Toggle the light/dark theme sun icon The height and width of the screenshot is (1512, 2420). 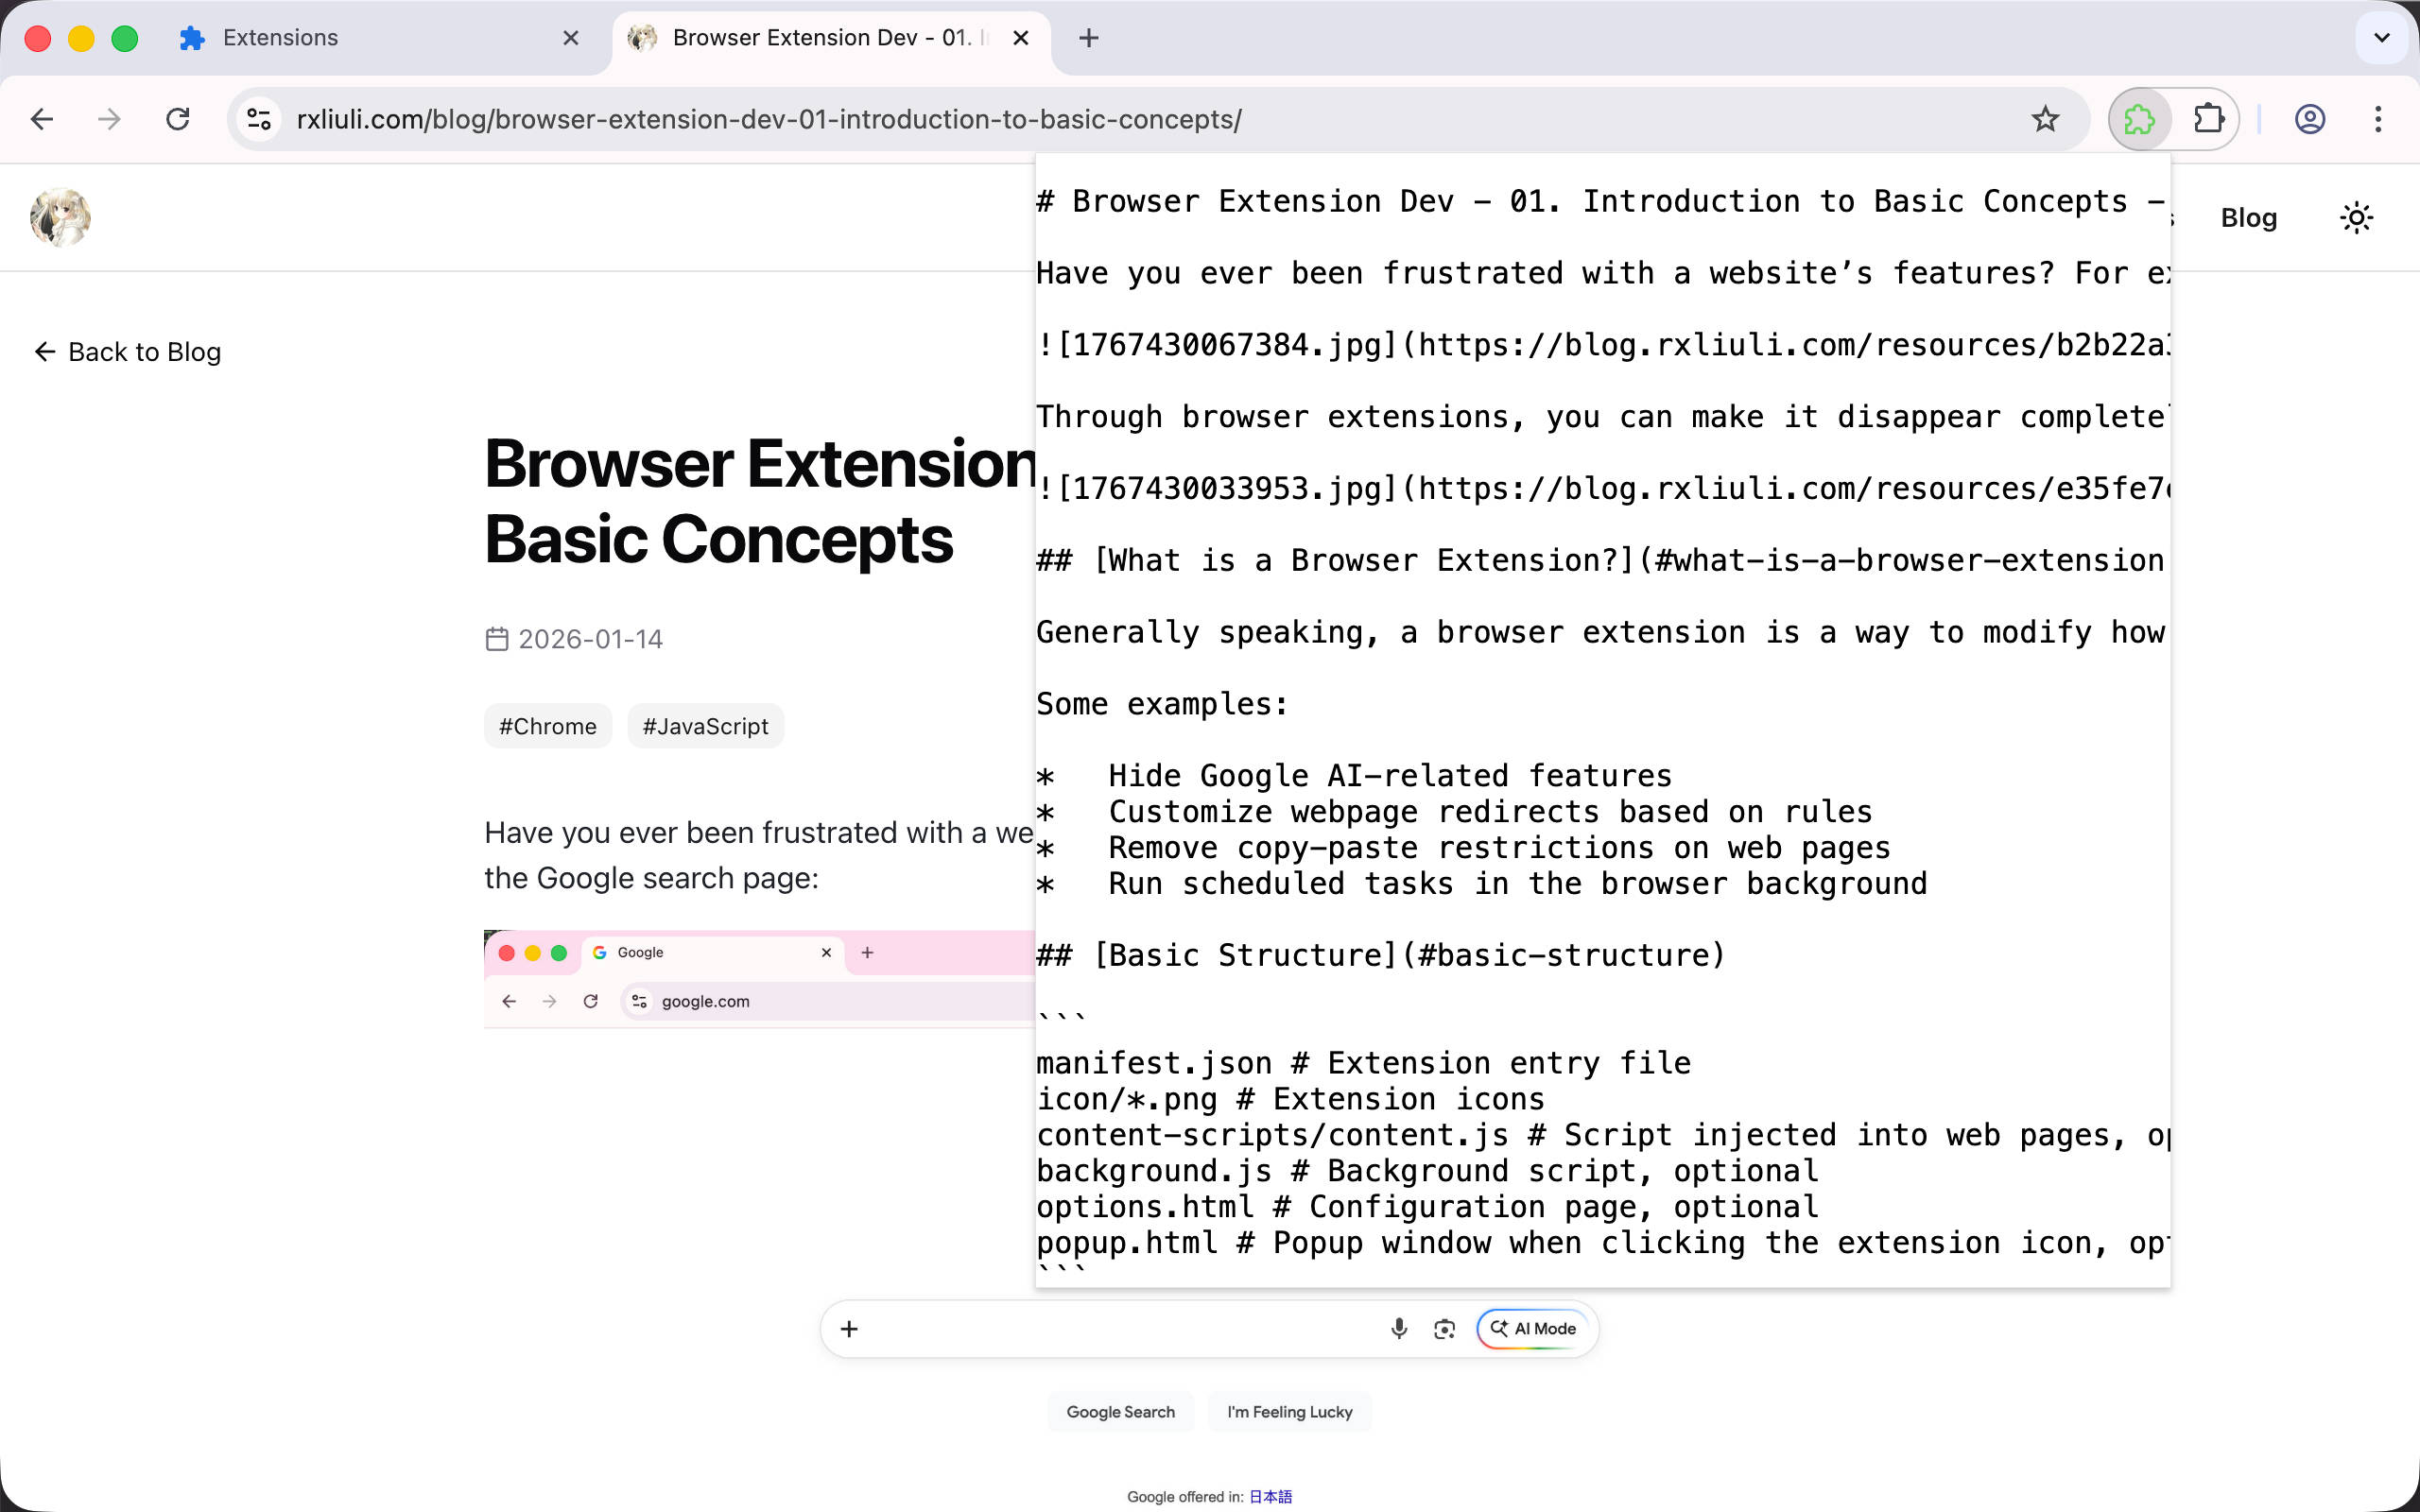2356,217
